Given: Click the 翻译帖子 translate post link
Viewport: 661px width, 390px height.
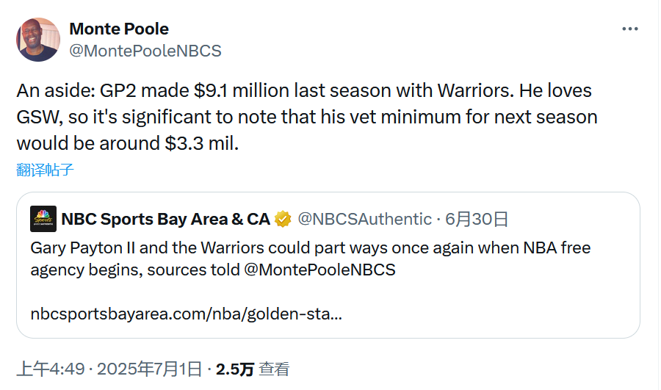Looking at the screenshot, I should point(45,170).
